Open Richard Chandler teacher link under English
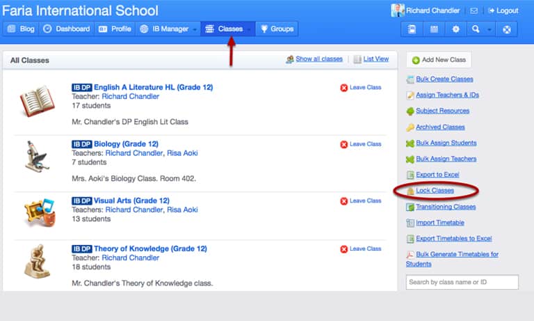The image size is (534, 321). click(x=131, y=97)
